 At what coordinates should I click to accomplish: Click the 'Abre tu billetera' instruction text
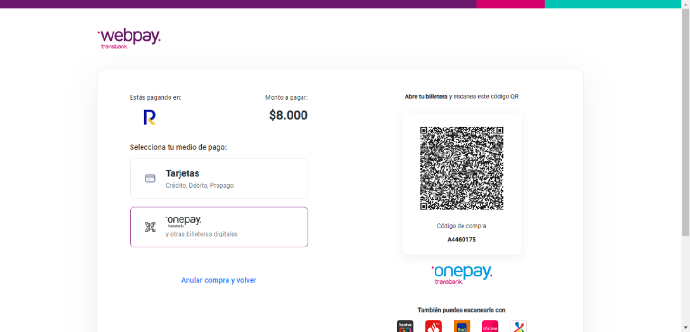(426, 97)
